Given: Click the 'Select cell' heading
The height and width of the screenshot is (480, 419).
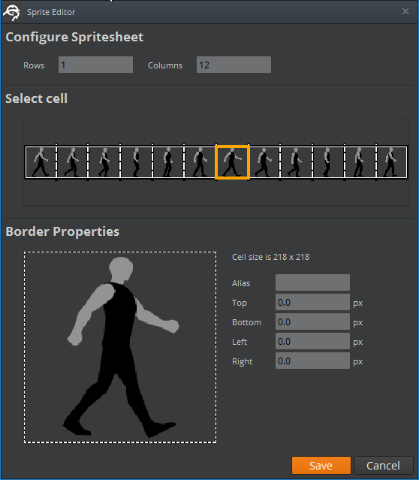Looking at the screenshot, I should (x=37, y=98).
